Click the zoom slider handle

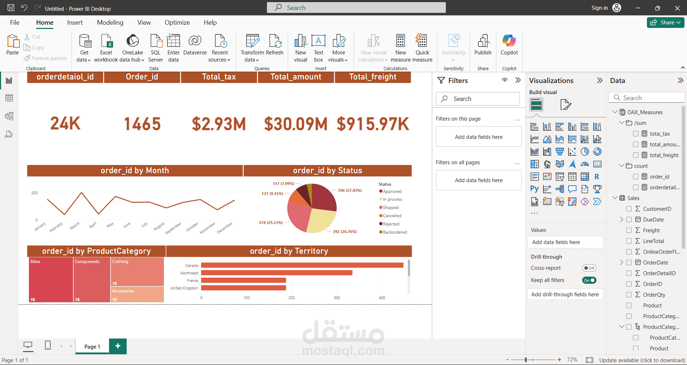tap(526, 360)
